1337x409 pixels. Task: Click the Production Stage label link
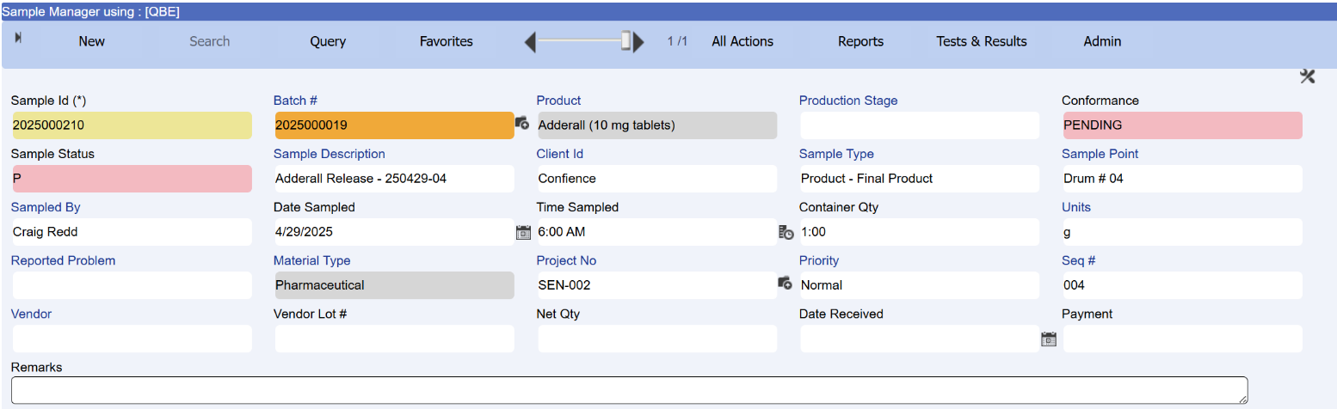point(847,101)
